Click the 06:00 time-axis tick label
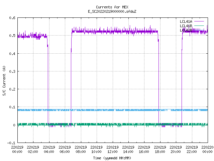Viewport: 214px width, 161px height. (x=65, y=152)
